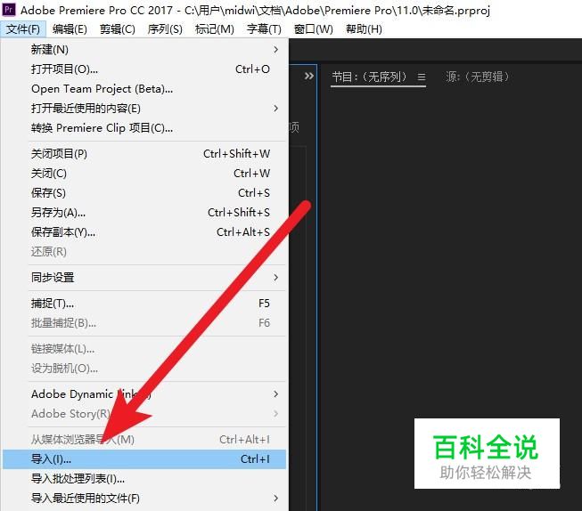Click the Premiere Pro app icon in title bar
Screen dimensions: 582x511
9,9
